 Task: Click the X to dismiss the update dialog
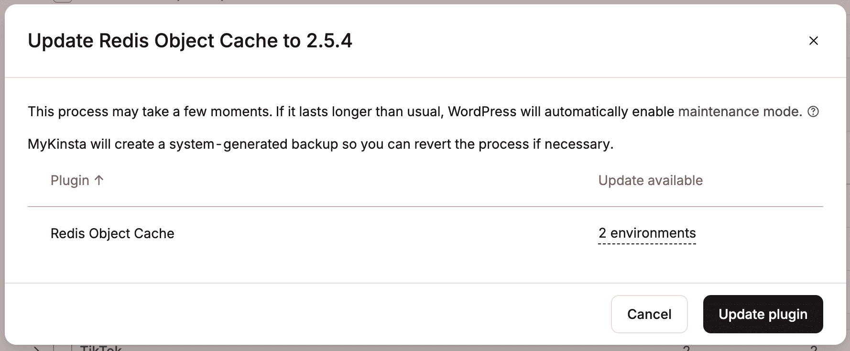(813, 41)
